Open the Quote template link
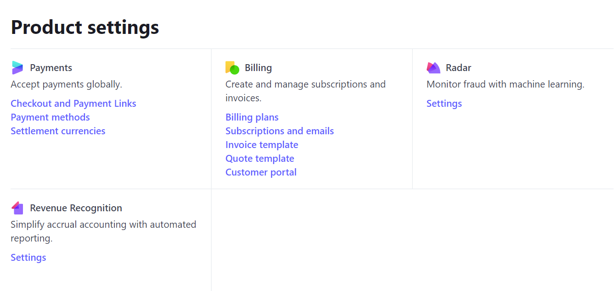The image size is (614, 291). tap(259, 159)
